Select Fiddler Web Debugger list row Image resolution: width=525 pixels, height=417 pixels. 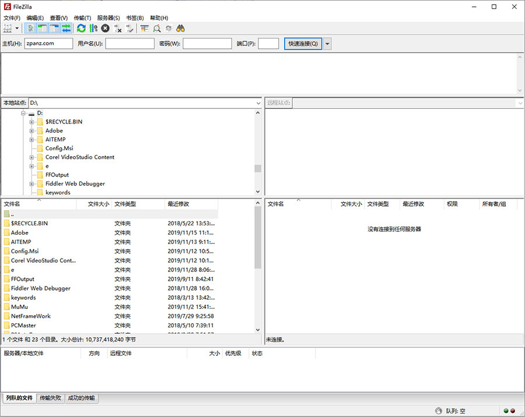[110, 288]
